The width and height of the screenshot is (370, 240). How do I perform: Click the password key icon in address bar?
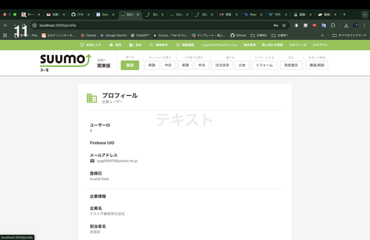click(x=275, y=25)
